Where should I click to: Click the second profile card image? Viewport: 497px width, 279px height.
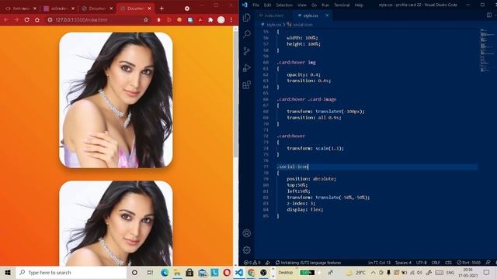[116, 223]
